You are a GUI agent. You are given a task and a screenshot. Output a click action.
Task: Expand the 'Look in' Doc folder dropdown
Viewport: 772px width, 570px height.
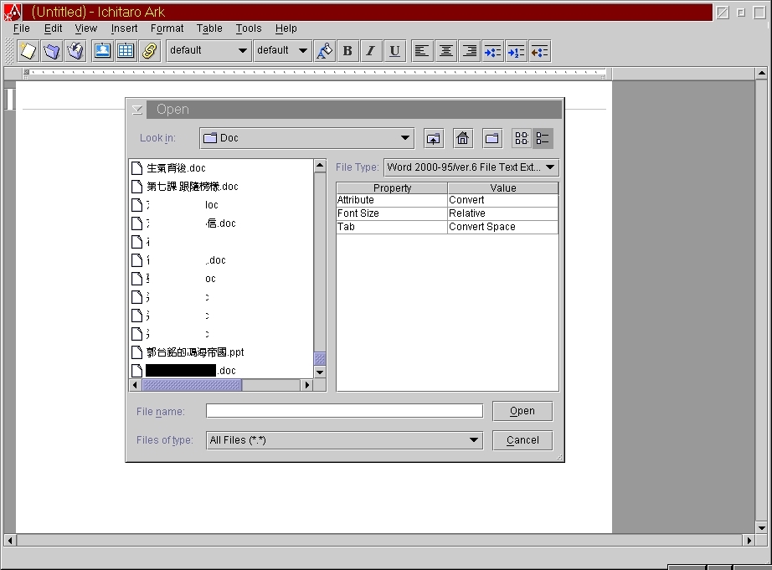(x=307, y=138)
